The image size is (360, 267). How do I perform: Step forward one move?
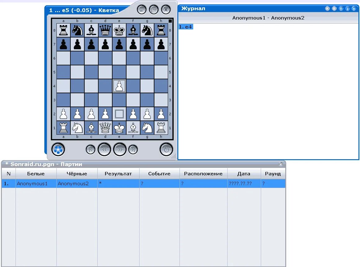tap(120, 150)
